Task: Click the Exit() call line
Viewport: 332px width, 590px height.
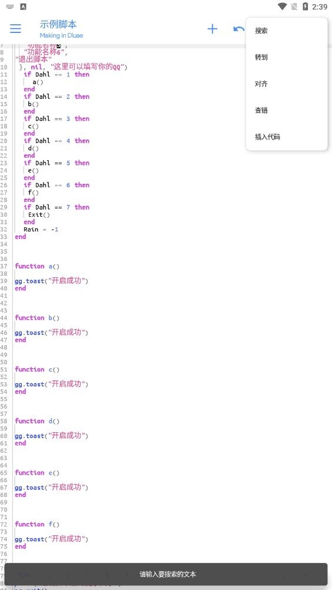Action: [x=39, y=215]
